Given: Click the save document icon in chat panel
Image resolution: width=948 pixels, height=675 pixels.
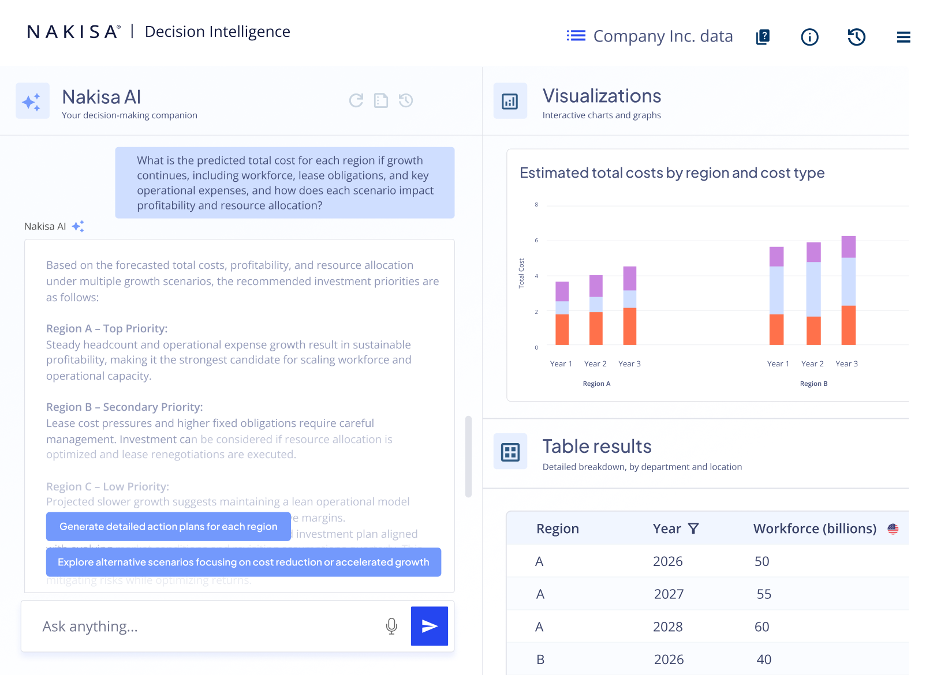Looking at the screenshot, I should pos(381,100).
